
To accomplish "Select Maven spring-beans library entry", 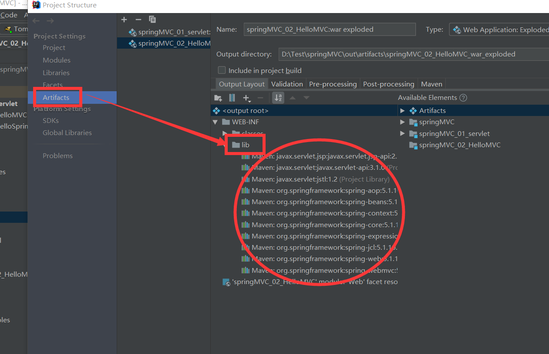I will pos(319,202).
